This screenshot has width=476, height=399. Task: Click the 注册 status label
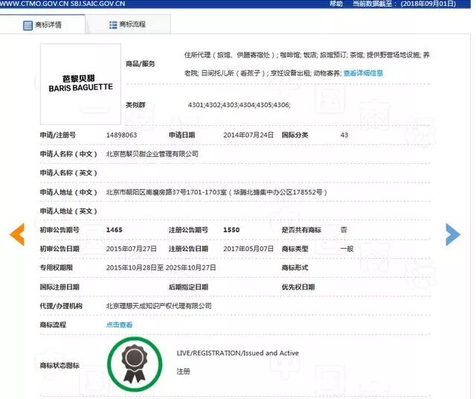click(184, 371)
